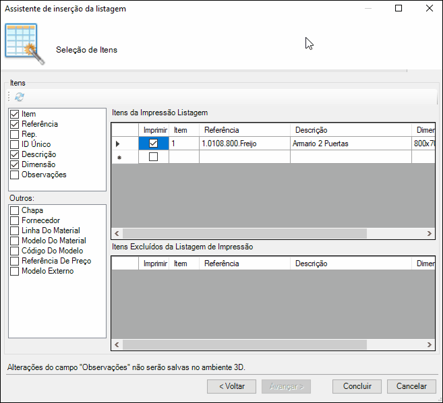The height and width of the screenshot is (403, 443).
Task: Click the Cancelar button
Action: click(x=411, y=386)
